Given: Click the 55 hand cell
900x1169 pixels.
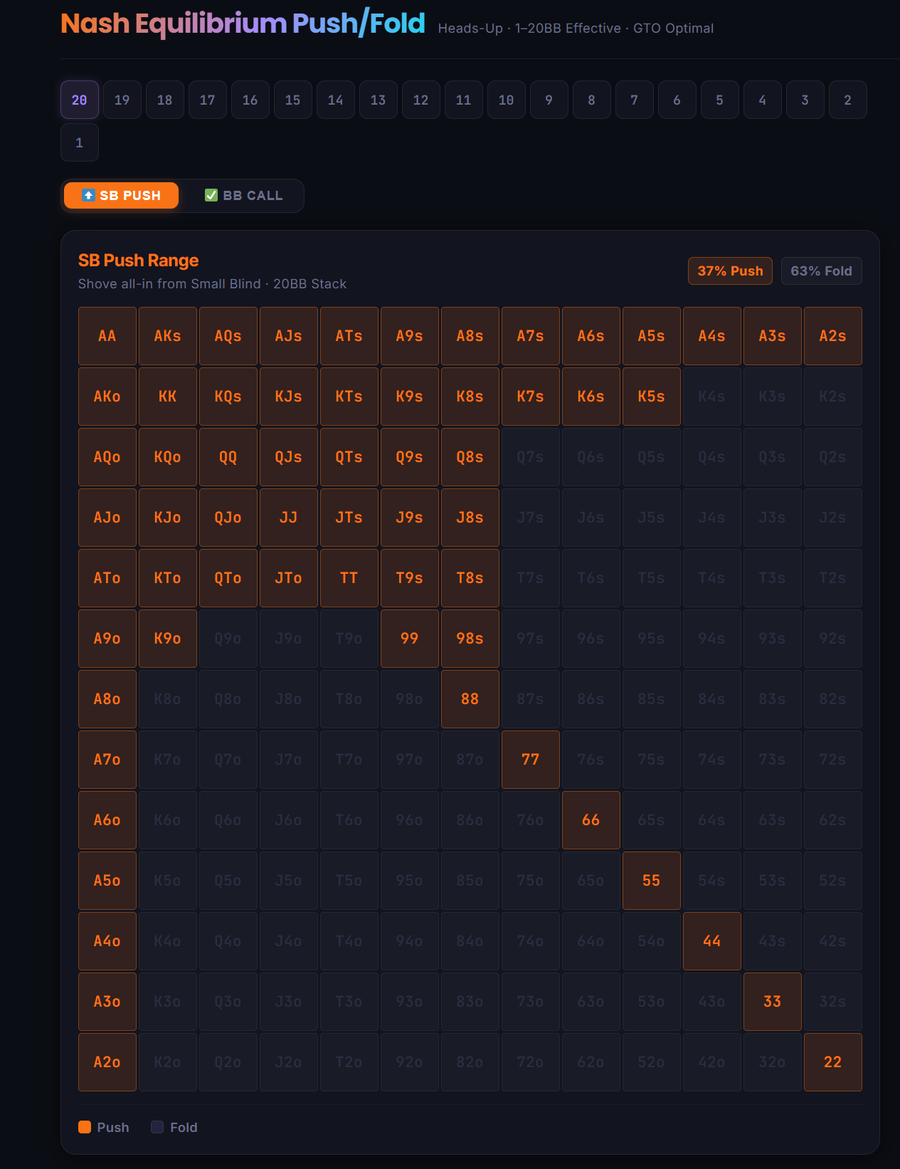Looking at the screenshot, I should coord(652,881).
